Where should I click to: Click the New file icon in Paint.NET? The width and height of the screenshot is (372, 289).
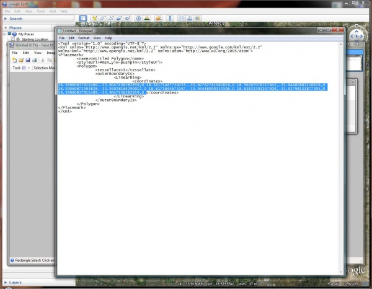point(14,60)
